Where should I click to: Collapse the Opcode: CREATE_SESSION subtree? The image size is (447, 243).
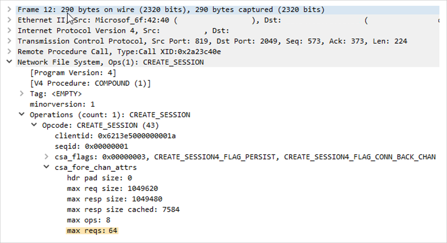tap(34, 125)
